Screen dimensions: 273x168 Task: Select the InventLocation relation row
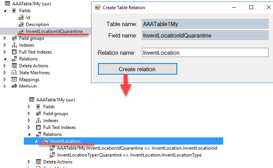[x=123, y=141]
